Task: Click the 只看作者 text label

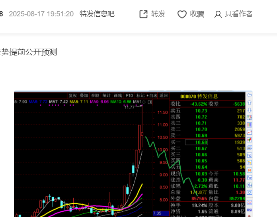Action: pos(239,14)
